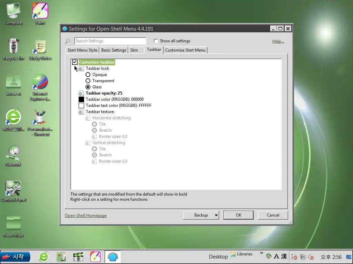The width and height of the screenshot is (353, 264).
Task: Select the Opaque taskbar look
Action: click(88, 75)
